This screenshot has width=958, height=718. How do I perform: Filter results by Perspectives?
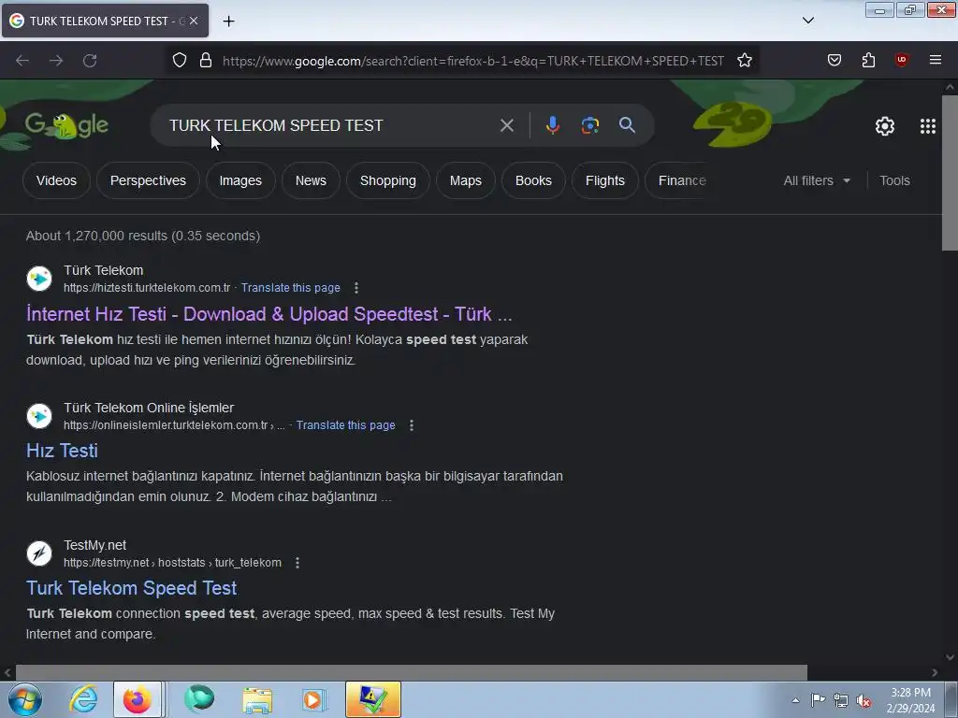click(148, 180)
